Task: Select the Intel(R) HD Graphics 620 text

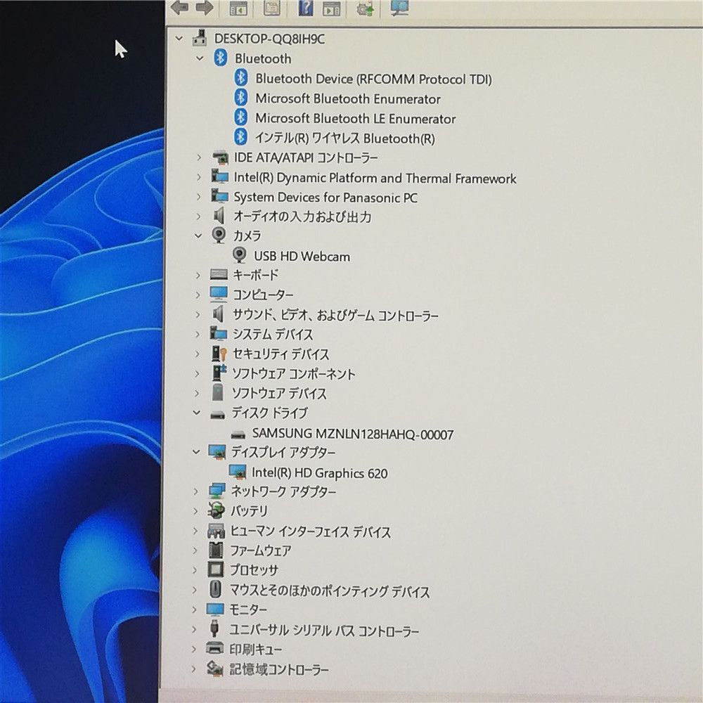Action: (320, 473)
